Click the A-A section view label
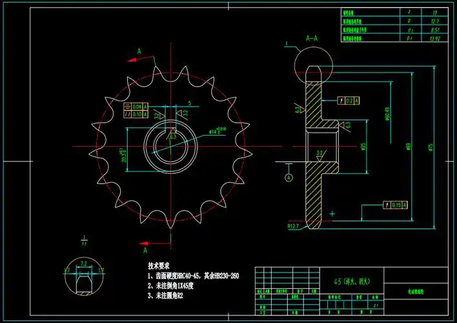This screenshot has width=457, height=323. click(x=311, y=39)
